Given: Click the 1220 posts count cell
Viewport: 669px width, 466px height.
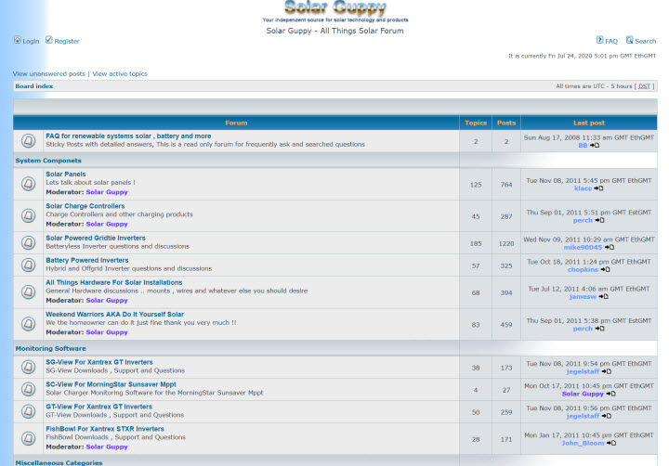Looking at the screenshot, I should pyautogui.click(x=506, y=243).
